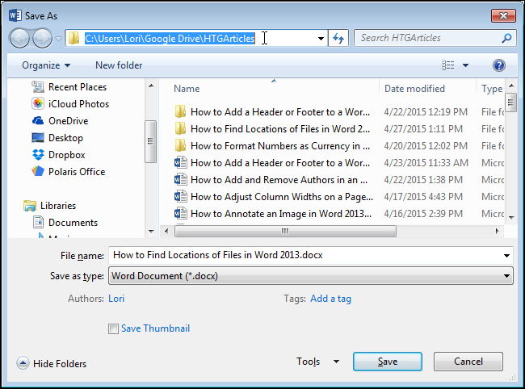The image size is (525, 389).
Task: Click folder icon for How to Format Numbers
Action: (180, 145)
